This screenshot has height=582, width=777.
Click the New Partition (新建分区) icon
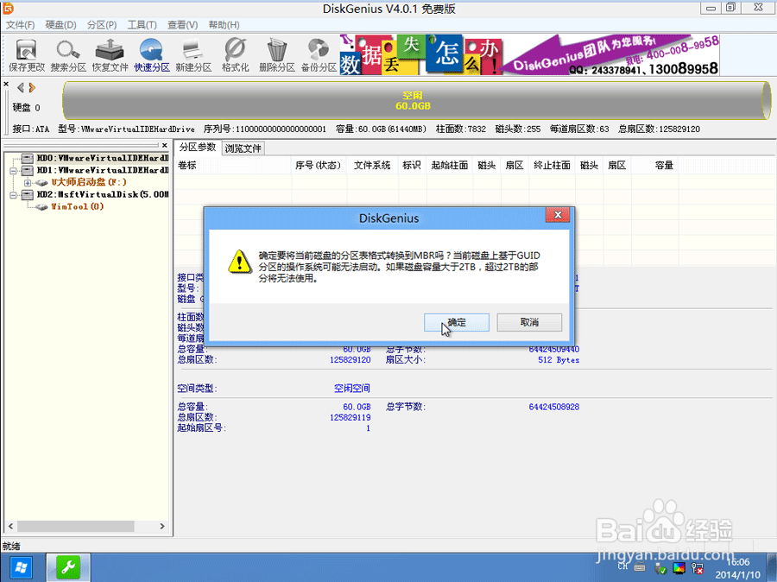pos(193,55)
